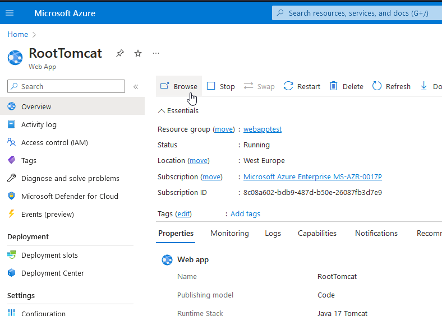Click the West Europe location value
442x316 pixels.
point(264,161)
